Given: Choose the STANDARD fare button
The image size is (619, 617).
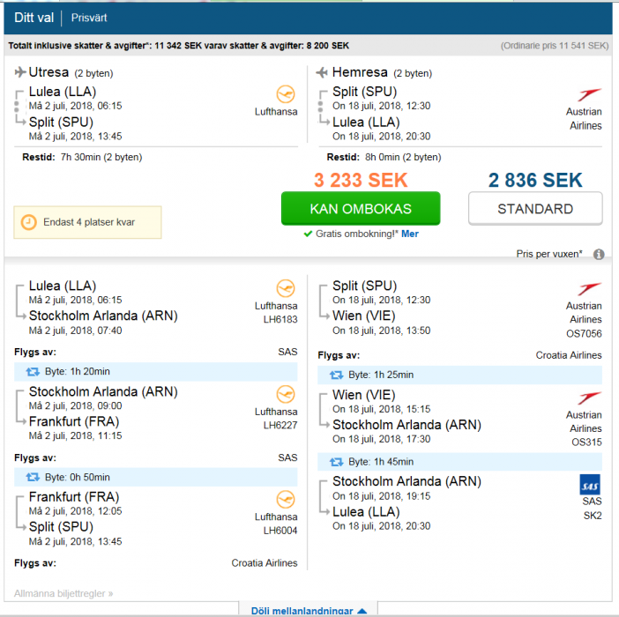Looking at the screenshot, I should tap(535, 209).
